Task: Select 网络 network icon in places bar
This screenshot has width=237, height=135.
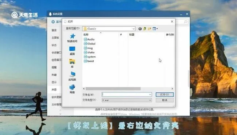Action: point(72,87)
